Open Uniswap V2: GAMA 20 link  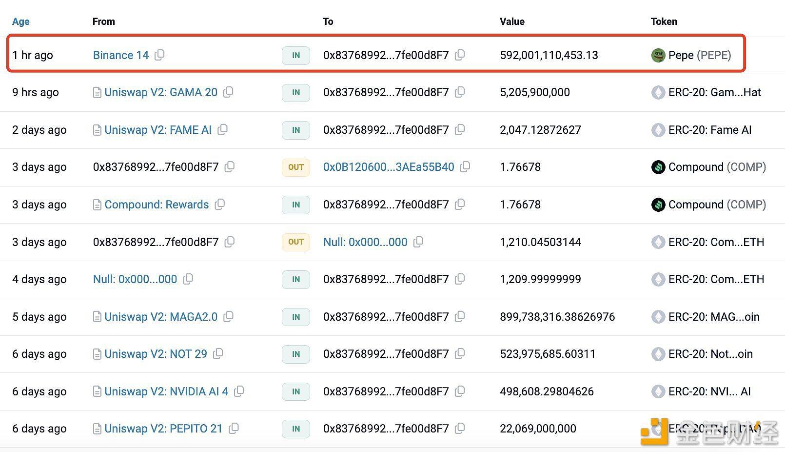point(161,92)
